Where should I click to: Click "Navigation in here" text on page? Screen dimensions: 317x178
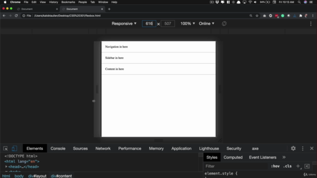coord(116,46)
